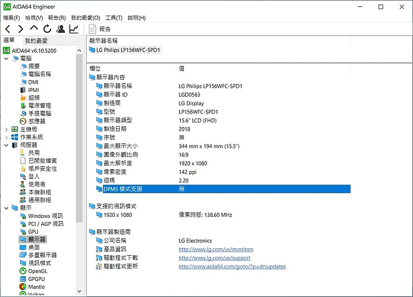413x297 pixels.
Task: Select the 登入 tree item
Action: pyautogui.click(x=30, y=177)
